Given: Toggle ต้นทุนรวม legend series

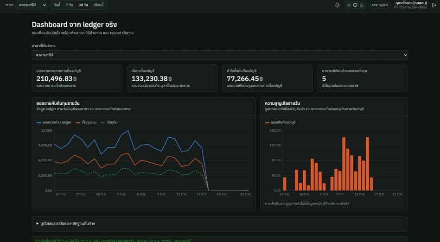Looking at the screenshot, I should (x=86, y=122).
